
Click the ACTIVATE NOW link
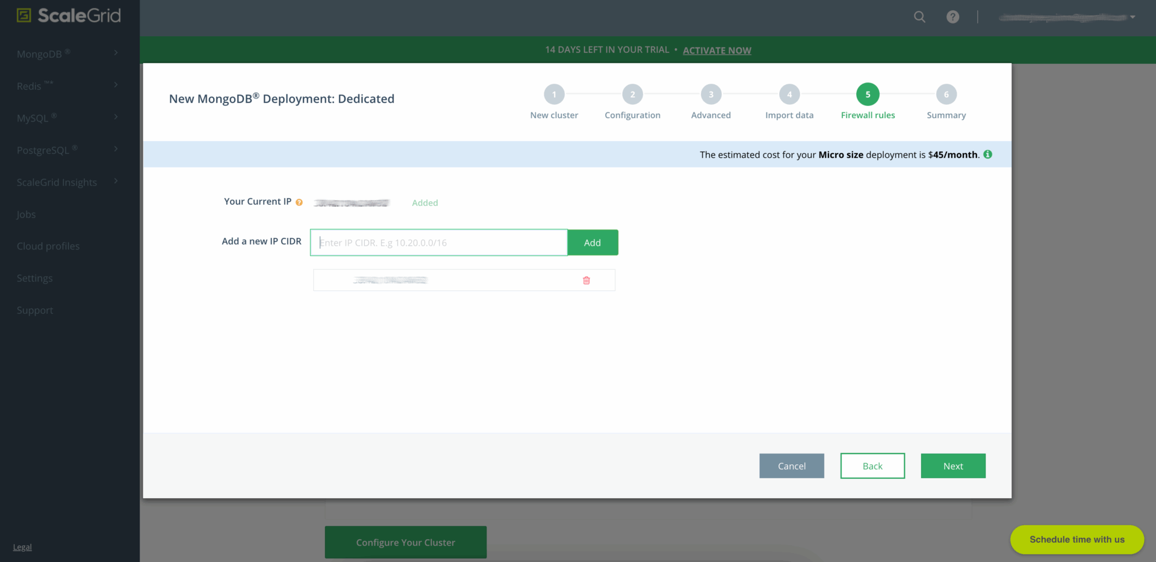716,51
